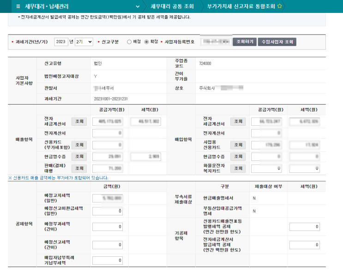Open the 세무대리·납세관리 menu title

pos(47,6)
